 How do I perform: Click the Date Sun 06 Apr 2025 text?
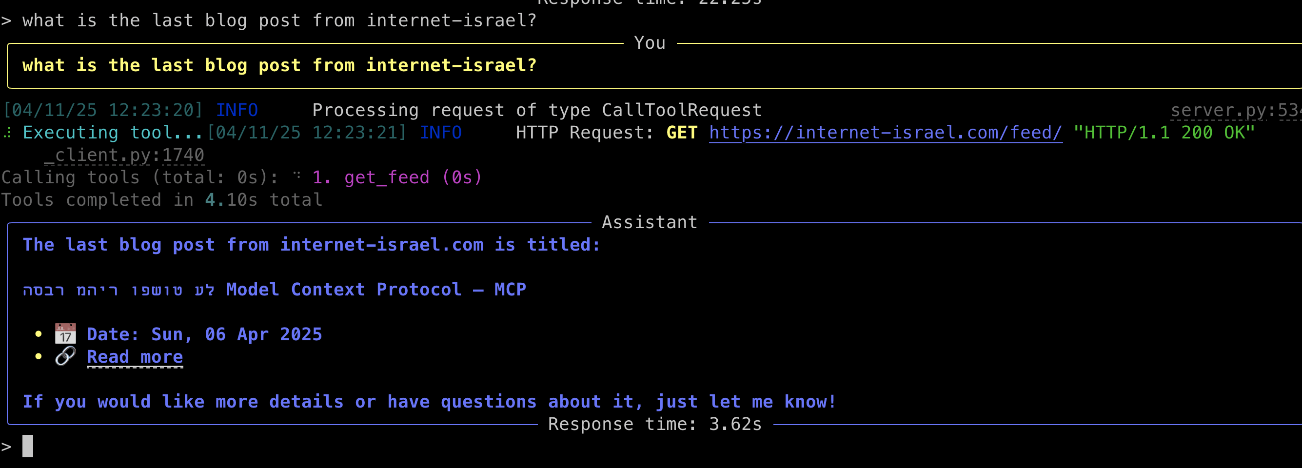[205, 334]
